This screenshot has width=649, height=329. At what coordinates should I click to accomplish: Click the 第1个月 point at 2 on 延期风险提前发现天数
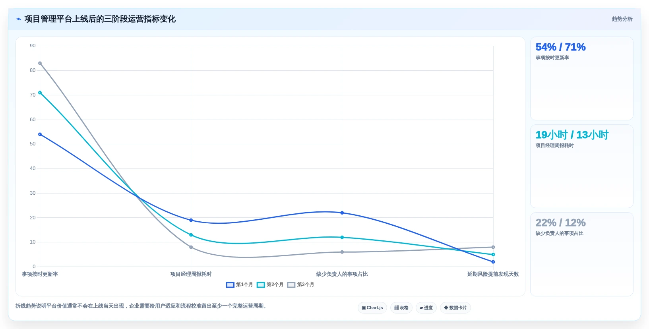[493, 262]
